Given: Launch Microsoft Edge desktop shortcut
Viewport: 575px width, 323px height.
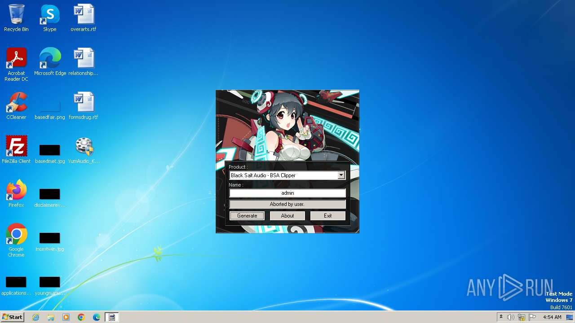Looking at the screenshot, I should [x=50, y=62].
